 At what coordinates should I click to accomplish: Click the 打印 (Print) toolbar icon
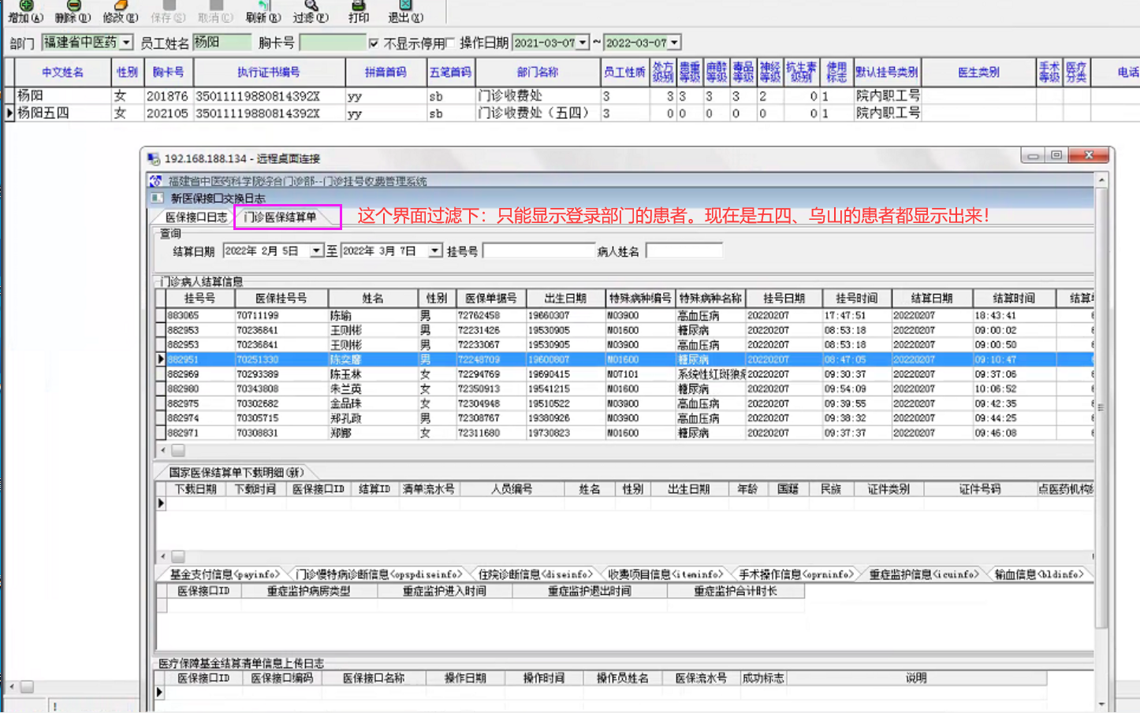(359, 6)
